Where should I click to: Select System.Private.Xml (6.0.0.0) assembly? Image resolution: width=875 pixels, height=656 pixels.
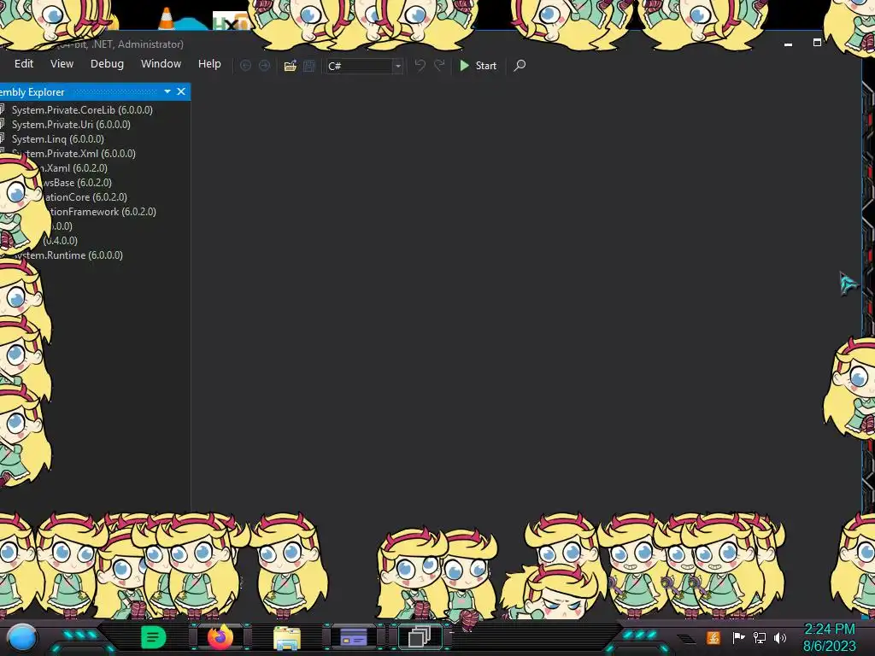coord(73,154)
